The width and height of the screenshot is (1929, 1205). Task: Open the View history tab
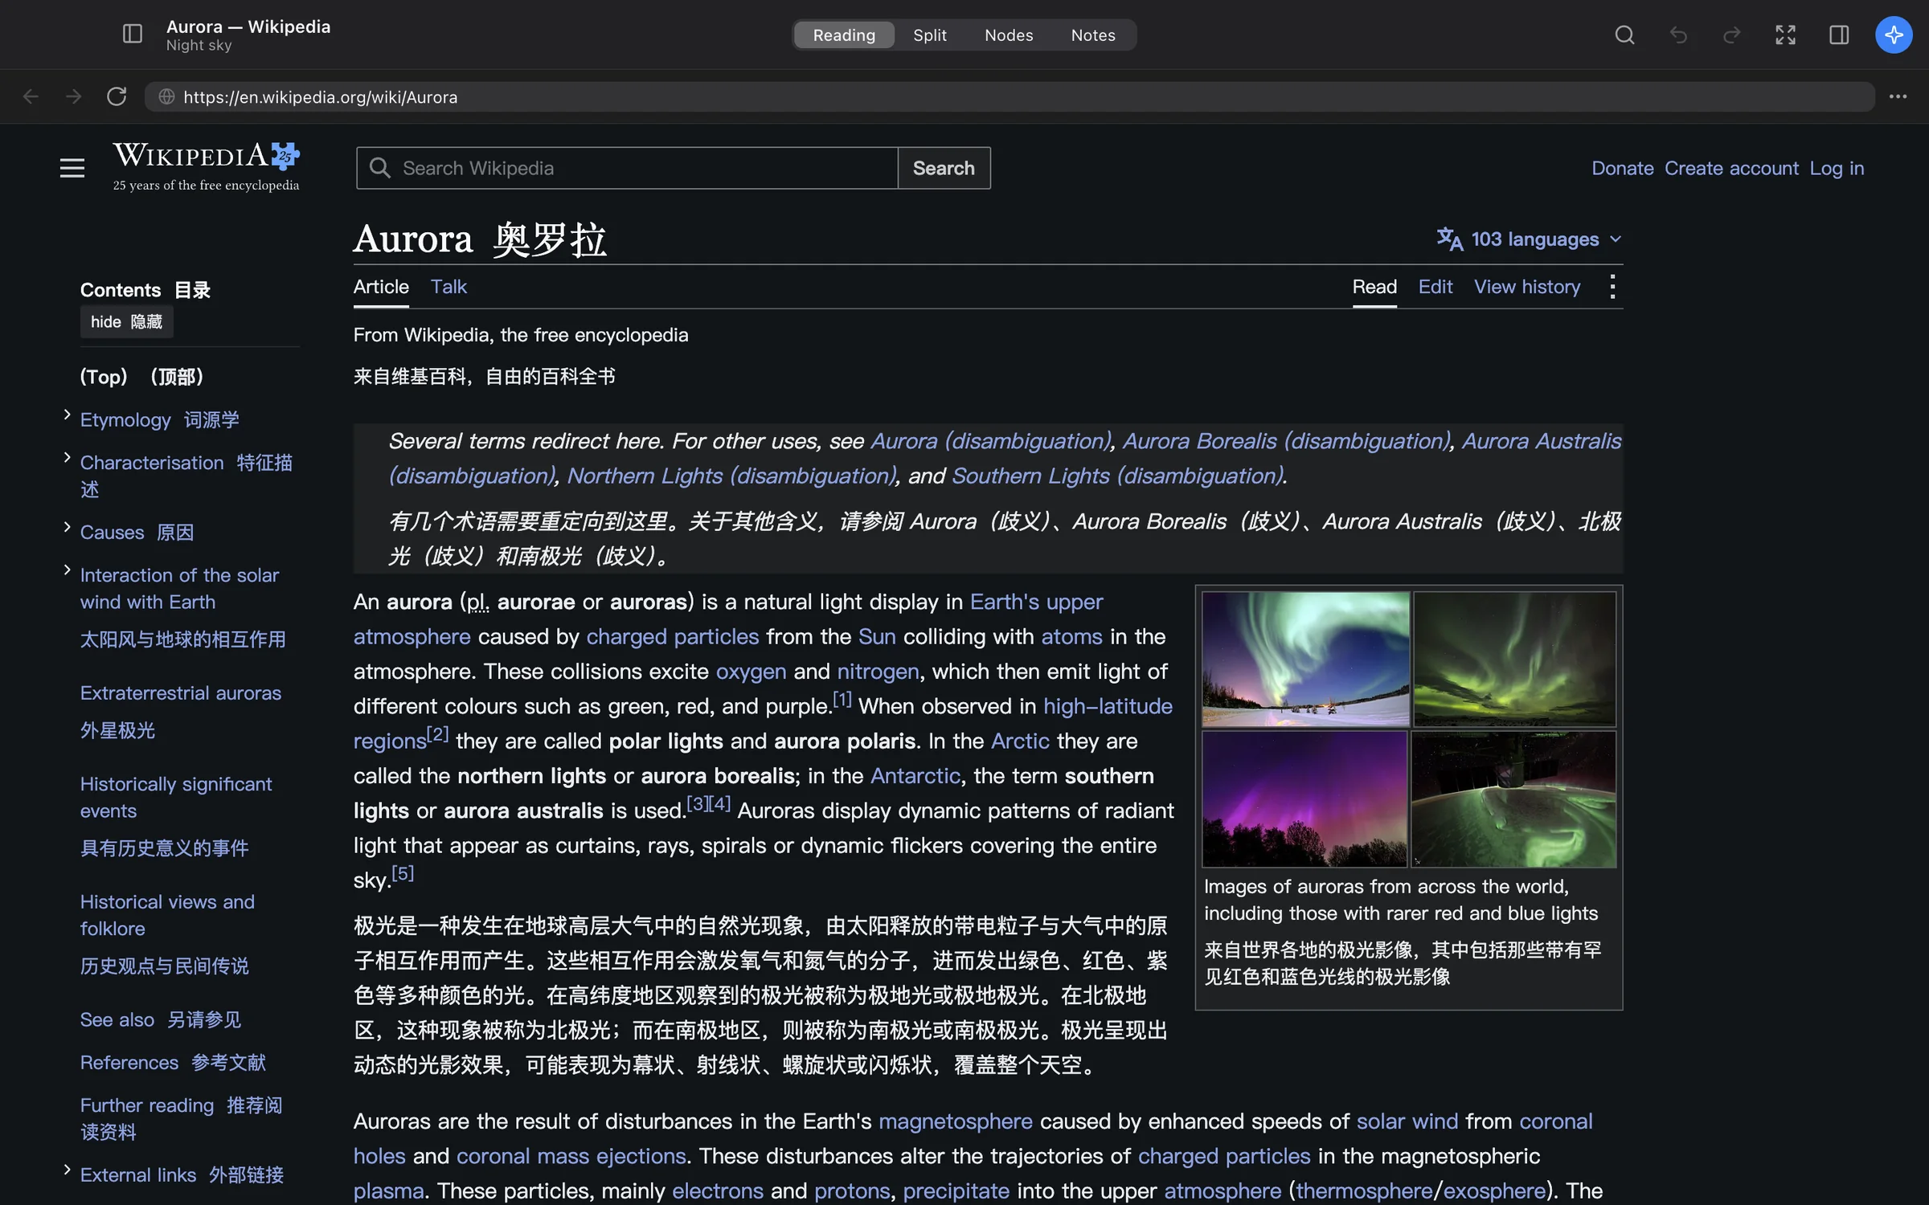click(x=1526, y=287)
